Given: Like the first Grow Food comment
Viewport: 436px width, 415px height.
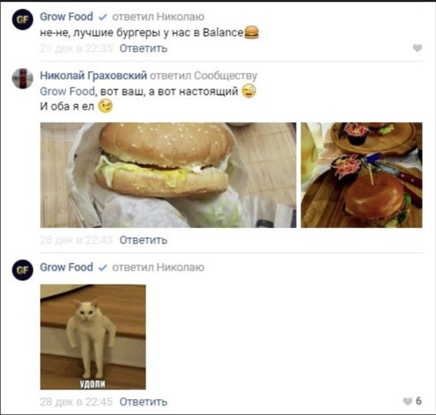Looking at the screenshot, I should pos(417,48).
